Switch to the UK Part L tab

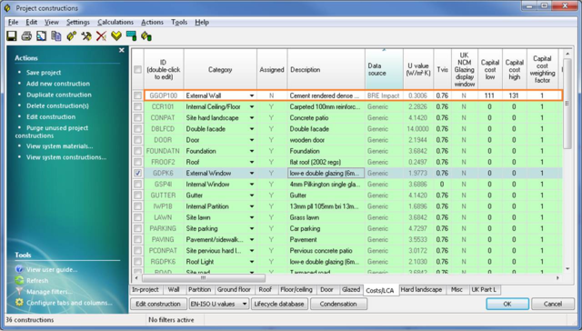[x=485, y=289]
